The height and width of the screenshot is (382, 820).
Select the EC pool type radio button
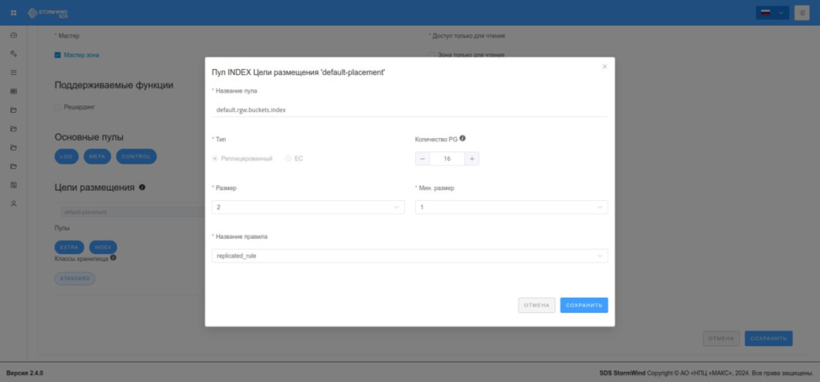[x=288, y=158]
